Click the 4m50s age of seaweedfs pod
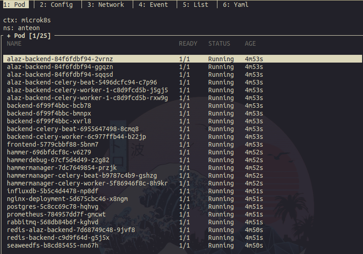363x254 pixels. click(254, 245)
